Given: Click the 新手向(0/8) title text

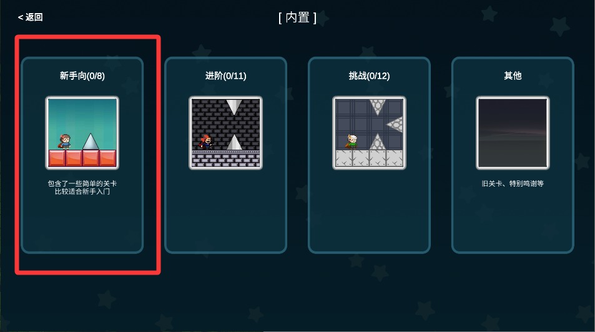Looking at the screenshot, I should (82, 76).
